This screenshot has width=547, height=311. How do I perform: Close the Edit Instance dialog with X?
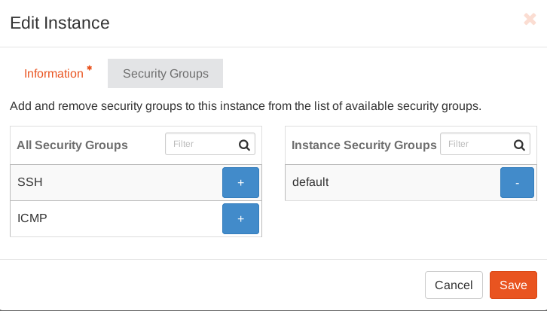tap(530, 20)
